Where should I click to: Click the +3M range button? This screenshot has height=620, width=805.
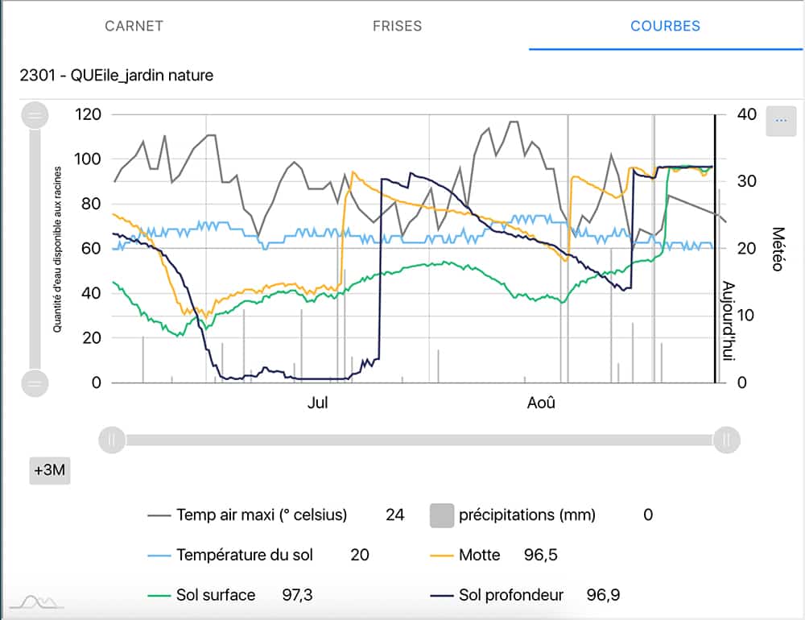click(50, 471)
